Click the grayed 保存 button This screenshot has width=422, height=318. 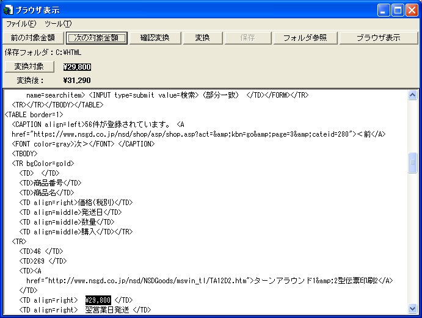tap(247, 38)
